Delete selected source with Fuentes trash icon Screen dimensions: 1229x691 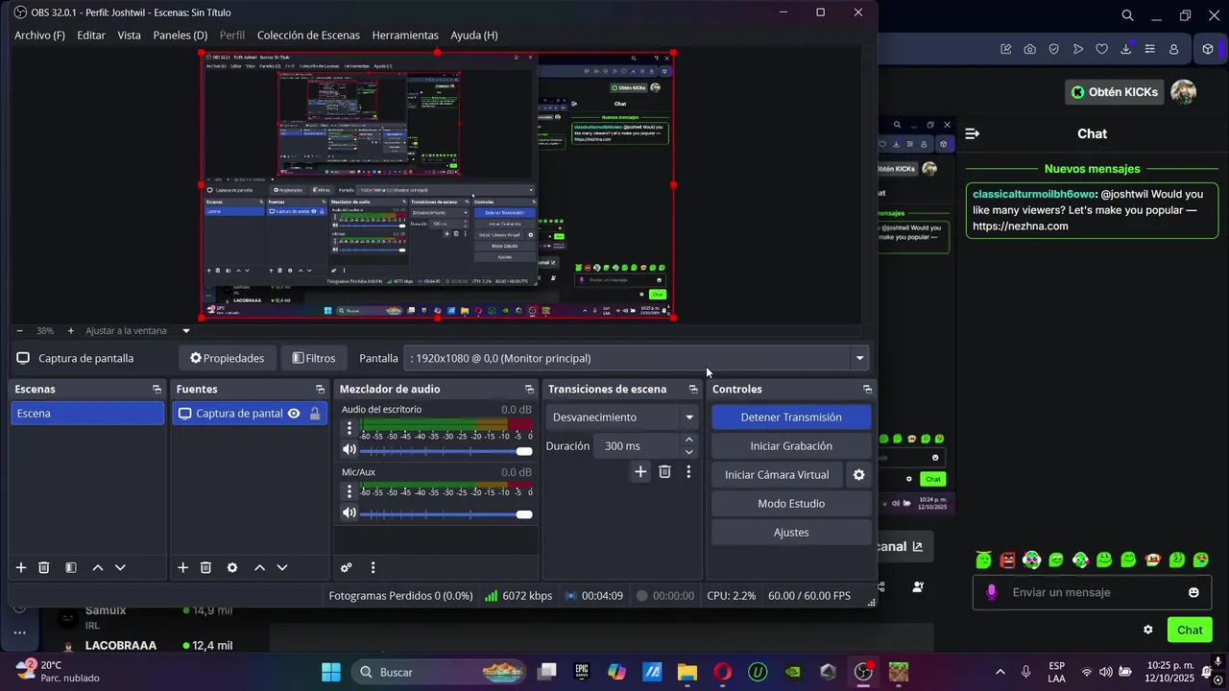(x=205, y=567)
